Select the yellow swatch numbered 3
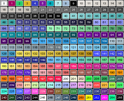 point(27,4)
